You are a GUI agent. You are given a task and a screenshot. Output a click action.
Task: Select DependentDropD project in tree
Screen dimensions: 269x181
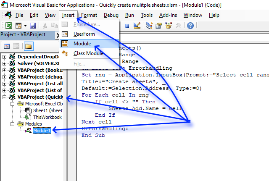point(38,57)
